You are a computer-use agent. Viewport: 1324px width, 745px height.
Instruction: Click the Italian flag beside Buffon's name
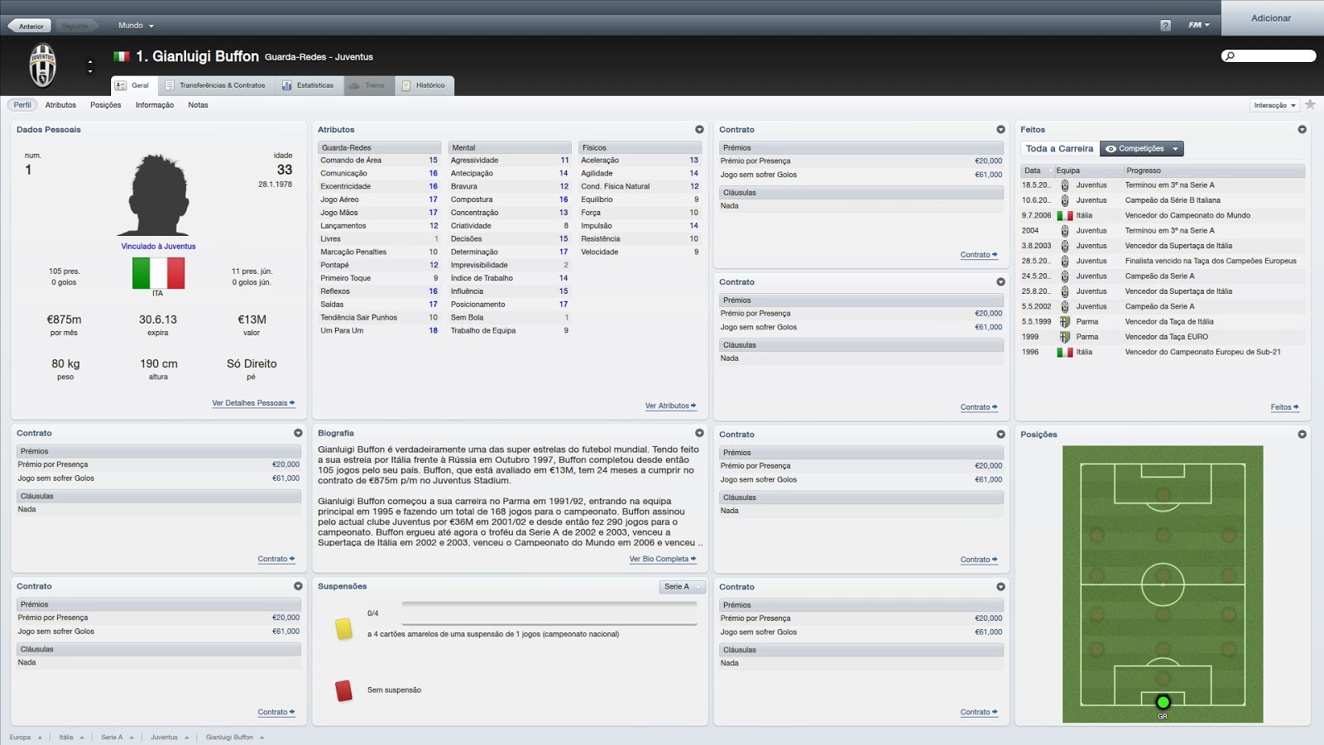(x=122, y=56)
